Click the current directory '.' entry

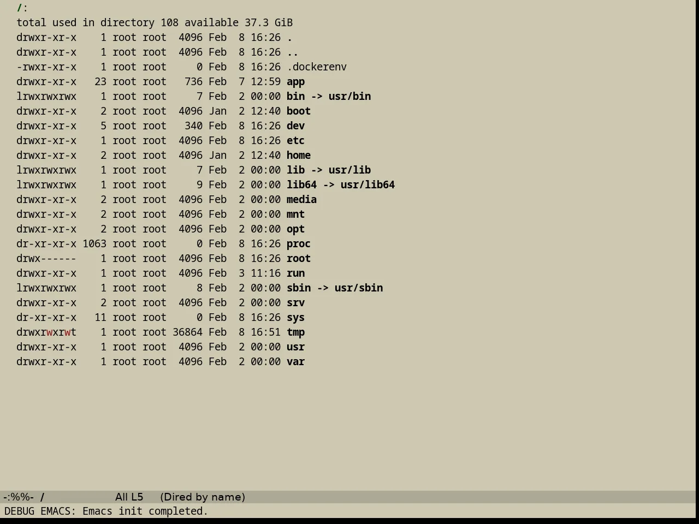(x=289, y=38)
